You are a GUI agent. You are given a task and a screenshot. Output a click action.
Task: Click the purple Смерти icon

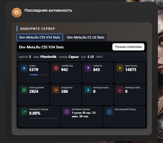[88, 68]
